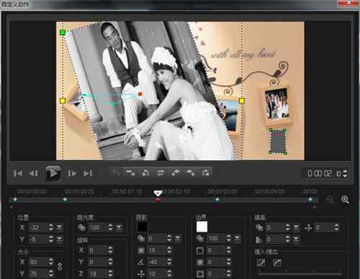The image size is (360, 279).
Task: Click the mirror distance value field
Action: coord(324,227)
